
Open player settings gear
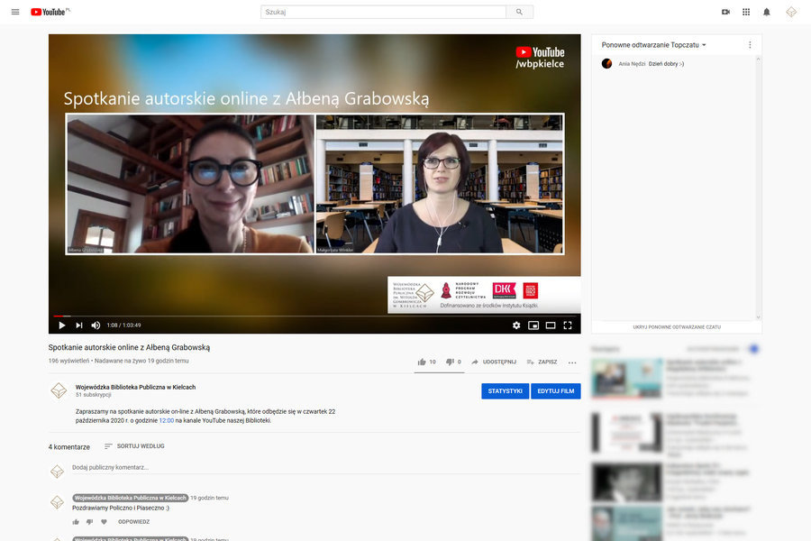[516, 326]
